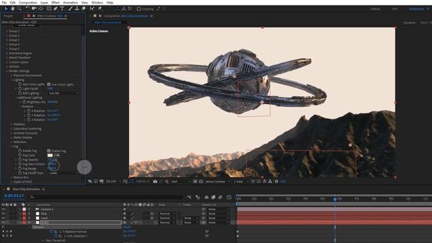Toggle the Snapping checkbox in toolbar
Image resolution: width=432 pixels, height=243 pixels.
point(139,9)
